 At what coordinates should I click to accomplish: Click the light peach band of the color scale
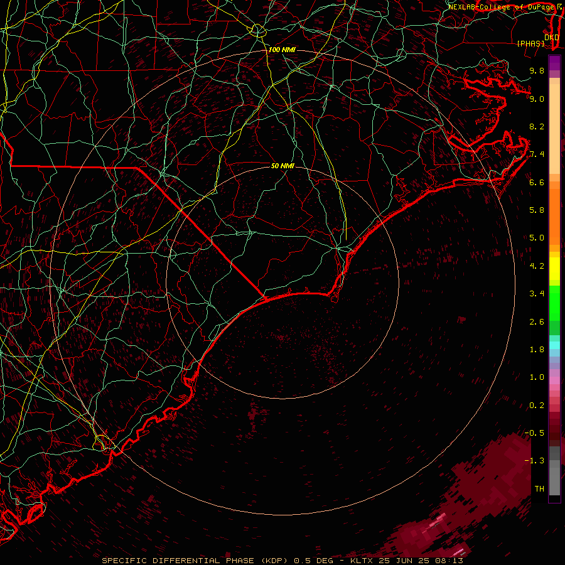[554, 130]
